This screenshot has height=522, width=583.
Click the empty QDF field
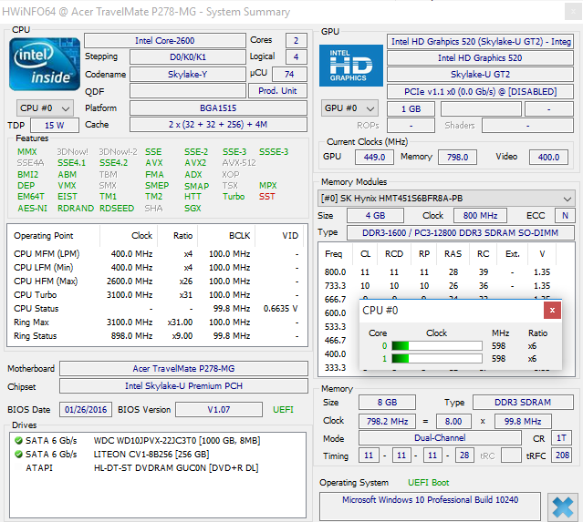pos(187,91)
